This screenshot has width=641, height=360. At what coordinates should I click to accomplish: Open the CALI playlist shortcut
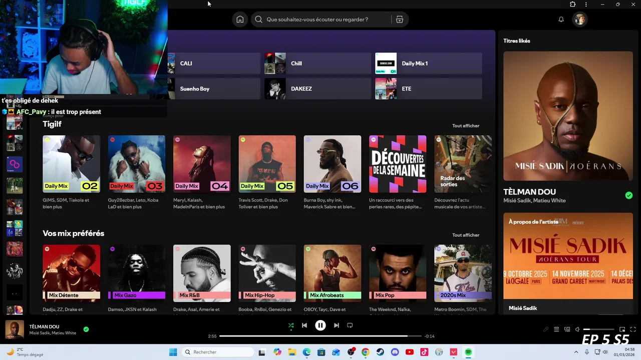point(213,63)
